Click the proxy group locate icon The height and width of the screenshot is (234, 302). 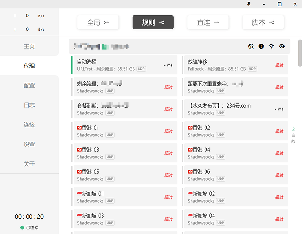pyautogui.click(x=251, y=46)
